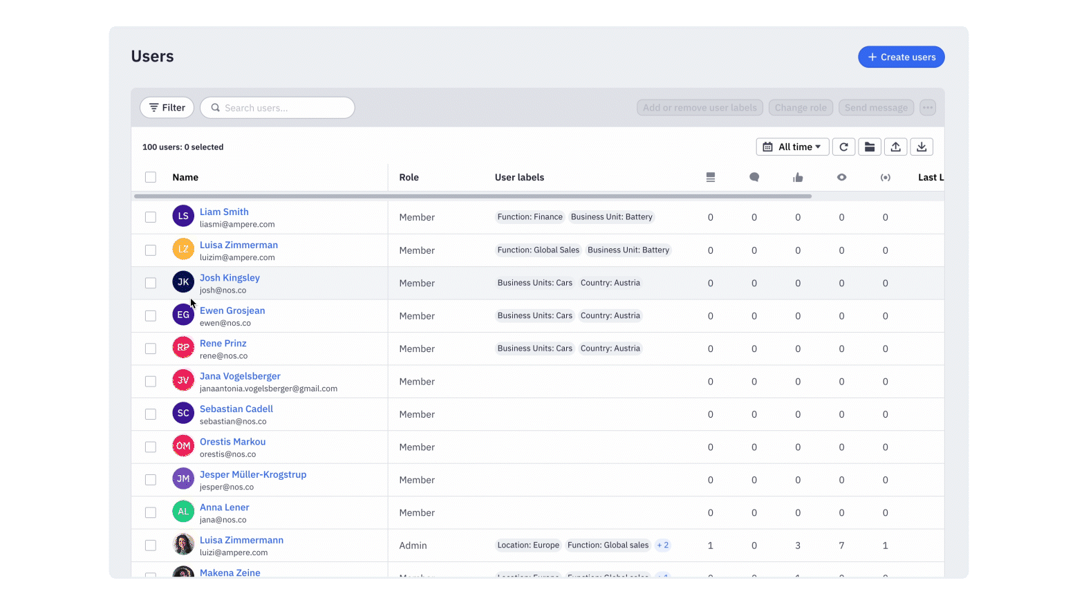Sort the table by Name column
The image size is (1075, 605).
[185, 178]
